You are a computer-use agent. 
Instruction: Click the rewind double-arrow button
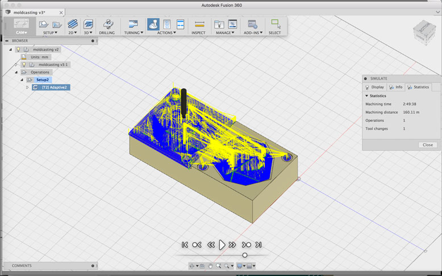(211, 245)
